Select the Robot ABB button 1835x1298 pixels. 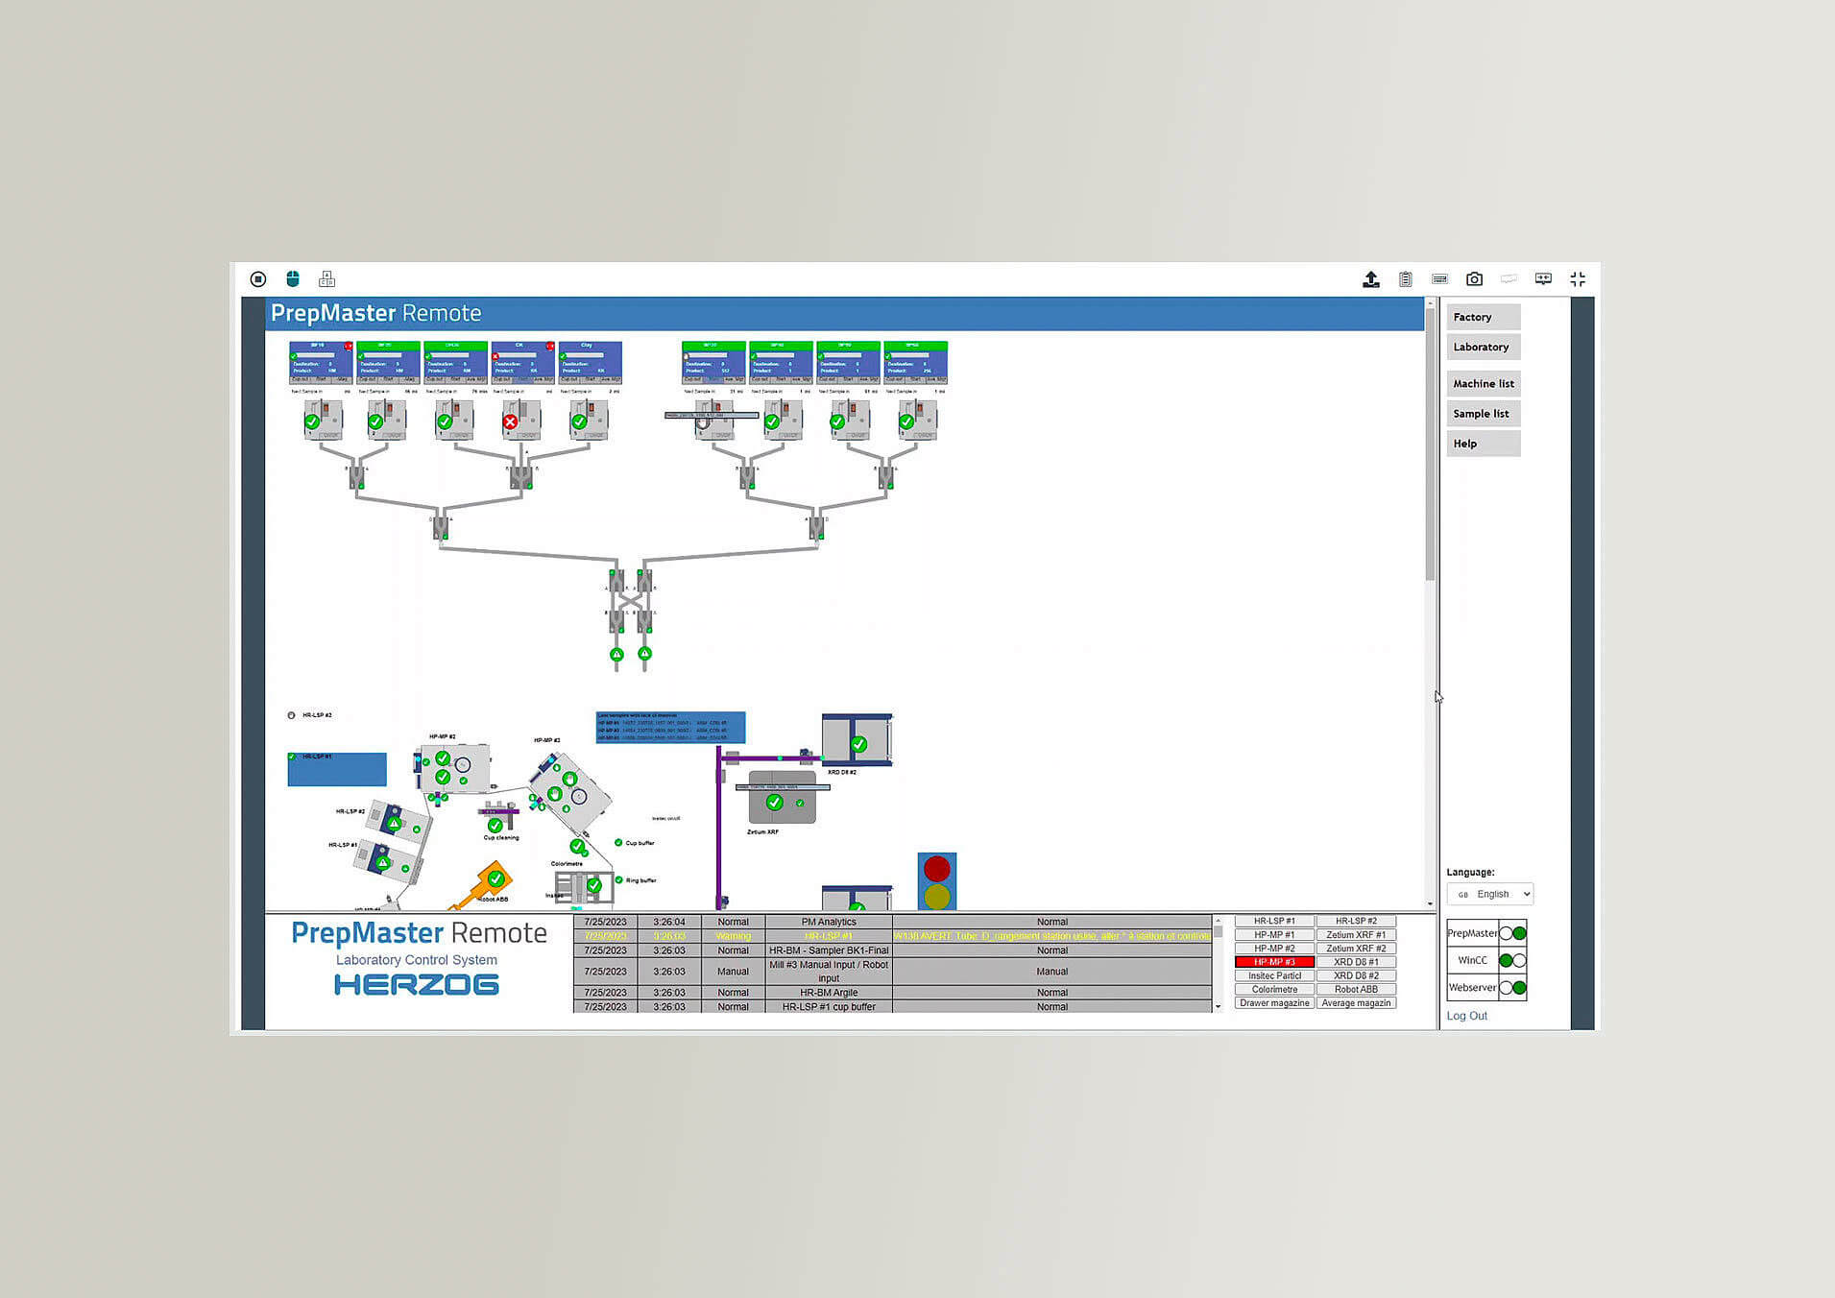[1356, 989]
